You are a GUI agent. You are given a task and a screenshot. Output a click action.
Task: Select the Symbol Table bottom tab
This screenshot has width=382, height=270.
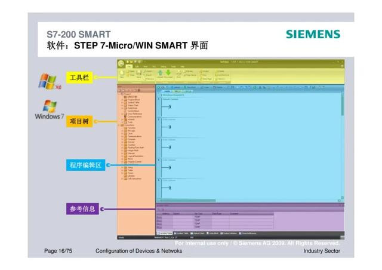pyautogui.click(x=181, y=234)
